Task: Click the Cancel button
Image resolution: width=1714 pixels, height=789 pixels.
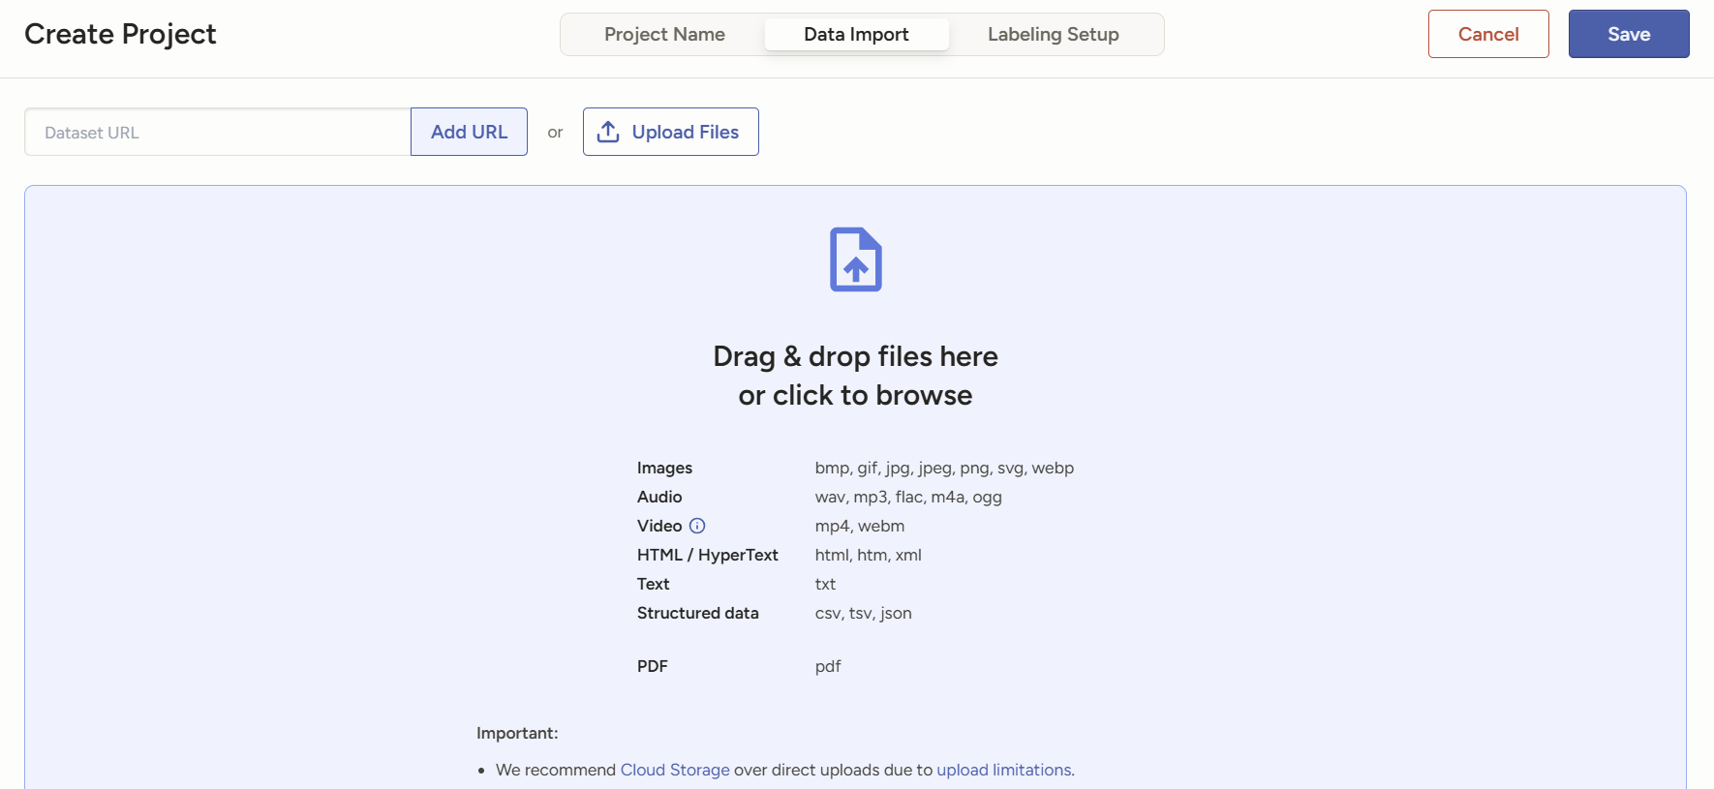Action: (x=1488, y=34)
